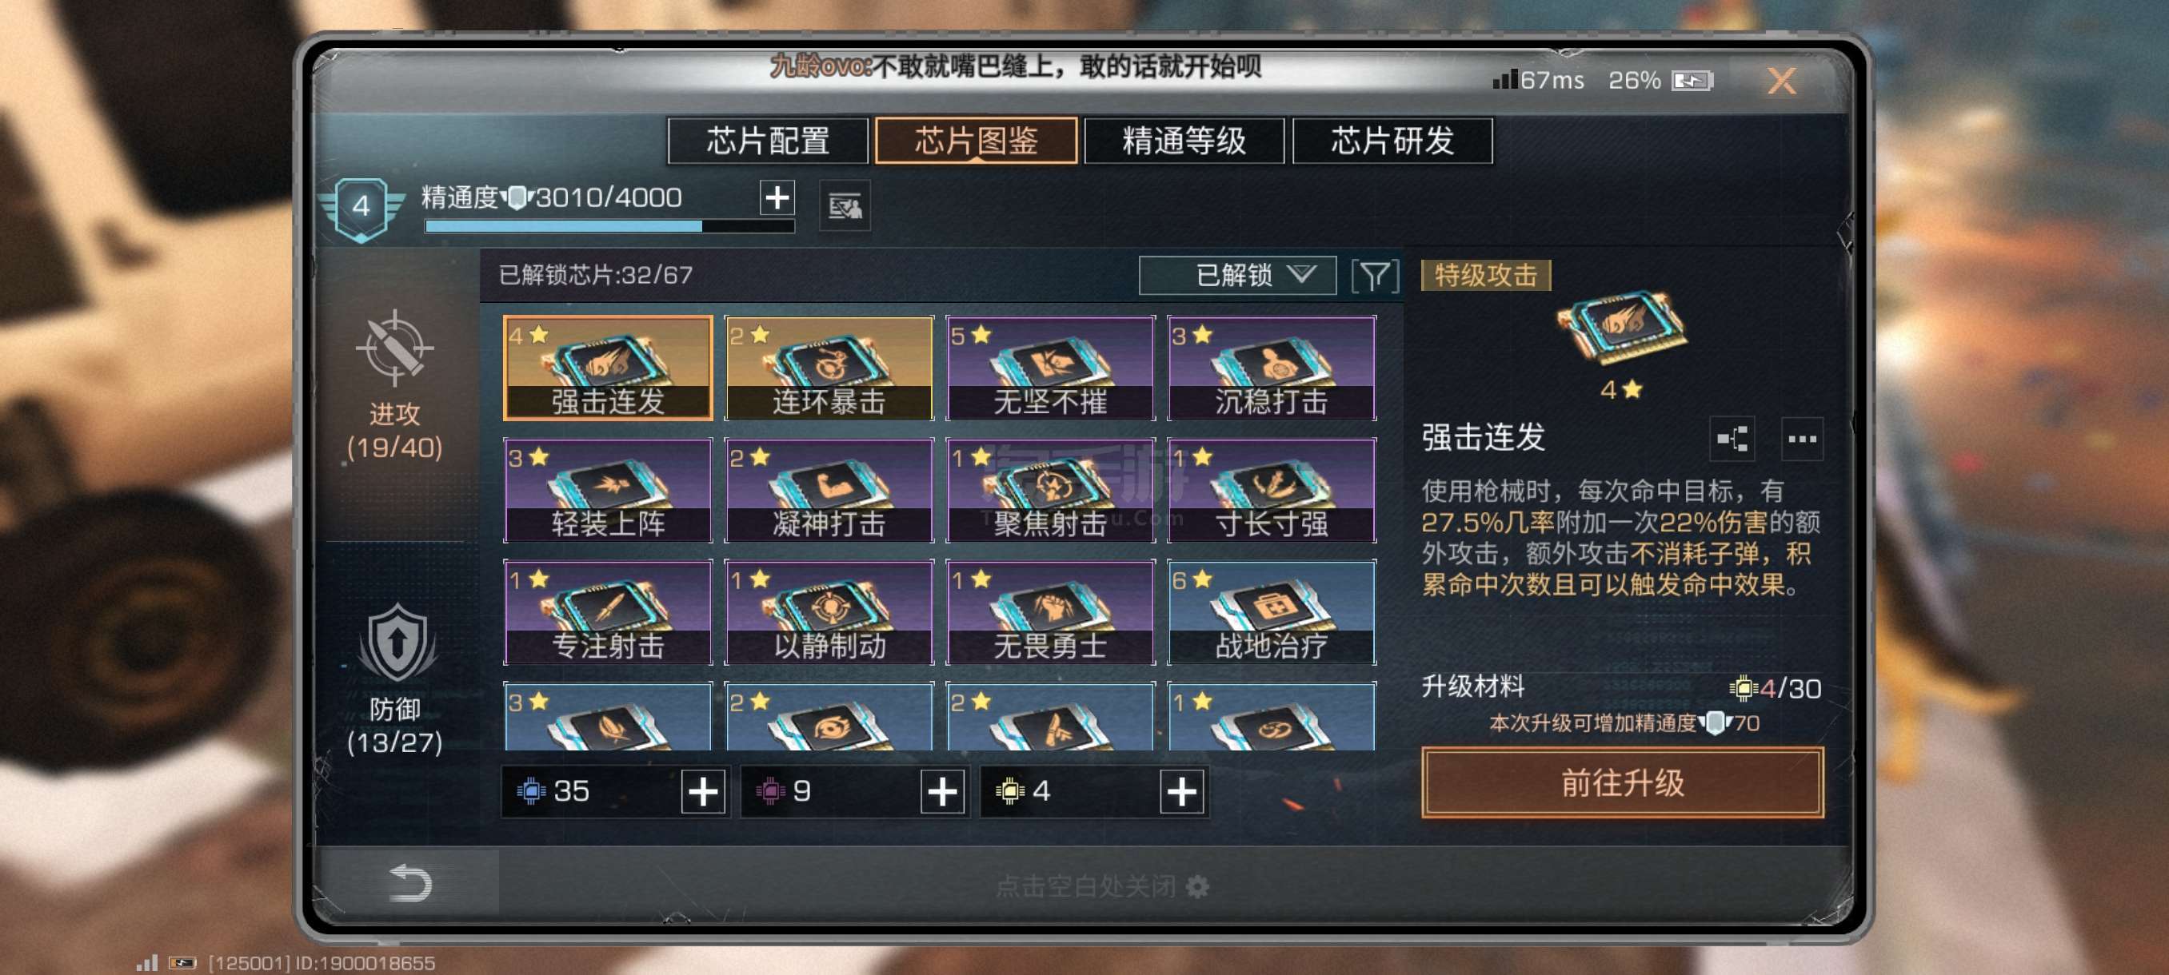This screenshot has height=975, width=2169.
Task: Select the 防御 defense shield category
Action: pyautogui.click(x=395, y=679)
